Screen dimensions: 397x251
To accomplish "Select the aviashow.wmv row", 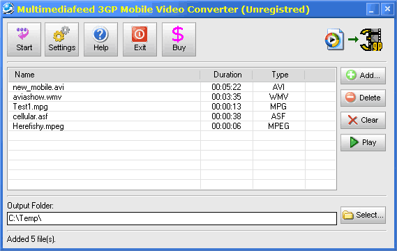I will [172, 97].
